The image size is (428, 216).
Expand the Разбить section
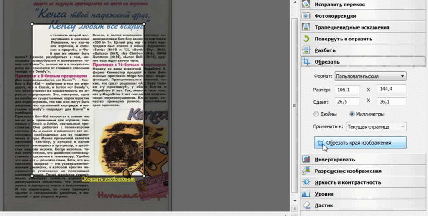(363, 50)
